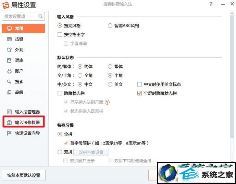Launch 输入法修复器 input method repair tool

[x=24, y=122]
